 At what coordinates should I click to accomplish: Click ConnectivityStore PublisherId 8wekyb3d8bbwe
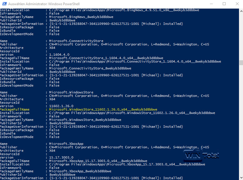tap(62, 72)
